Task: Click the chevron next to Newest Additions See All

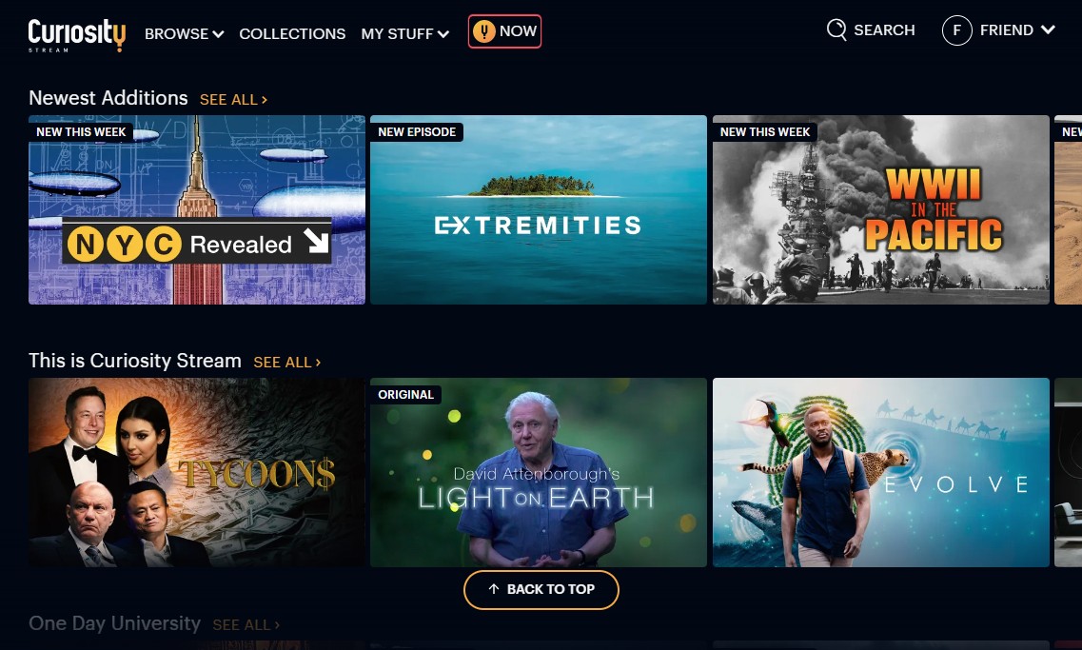Action: (265, 100)
